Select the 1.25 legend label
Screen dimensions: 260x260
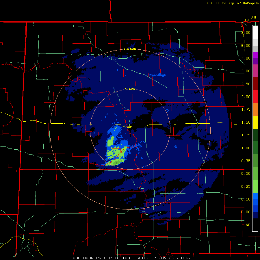click(x=246, y=135)
